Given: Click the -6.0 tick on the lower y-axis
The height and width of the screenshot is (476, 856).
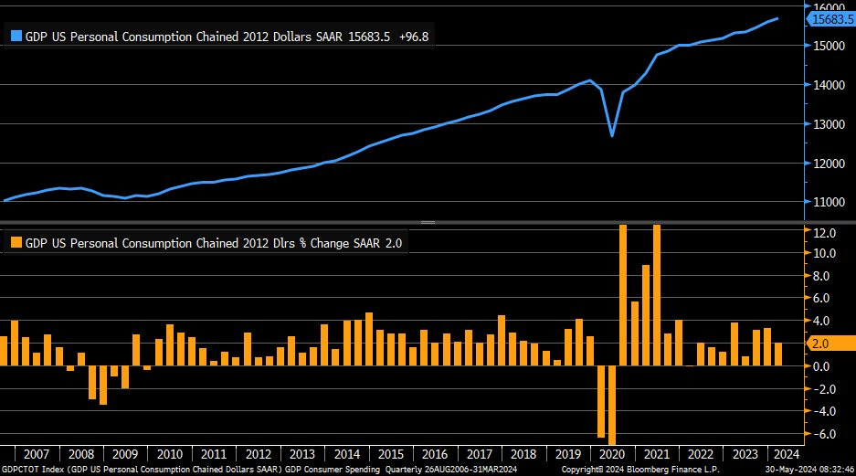Looking at the screenshot, I should [x=822, y=434].
